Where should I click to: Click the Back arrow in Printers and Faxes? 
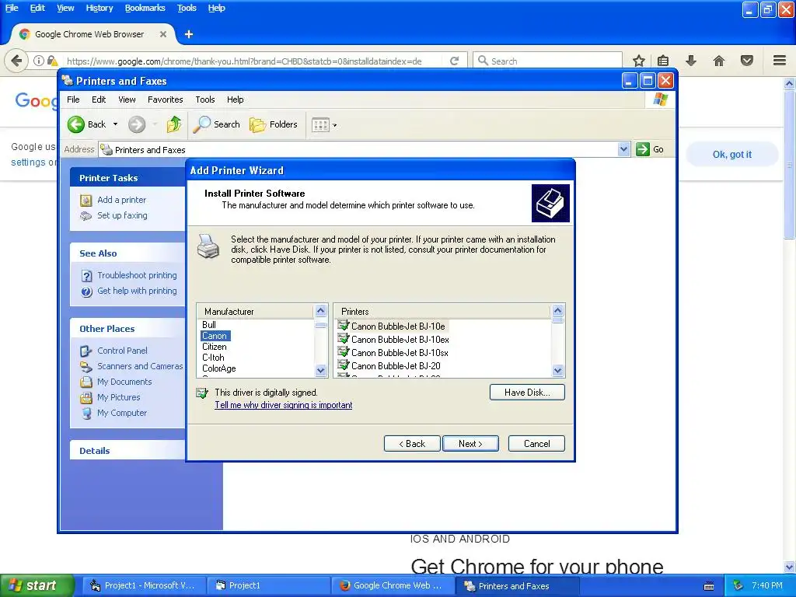(x=87, y=124)
